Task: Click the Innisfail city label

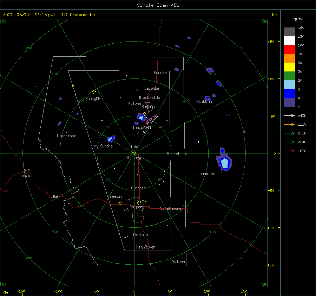Action: 142,127
